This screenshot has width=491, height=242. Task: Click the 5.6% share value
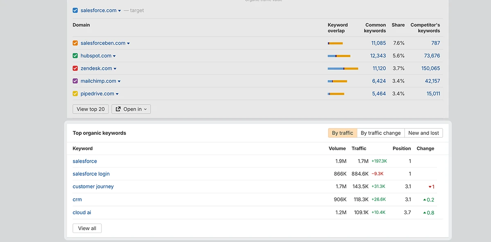pyautogui.click(x=399, y=56)
